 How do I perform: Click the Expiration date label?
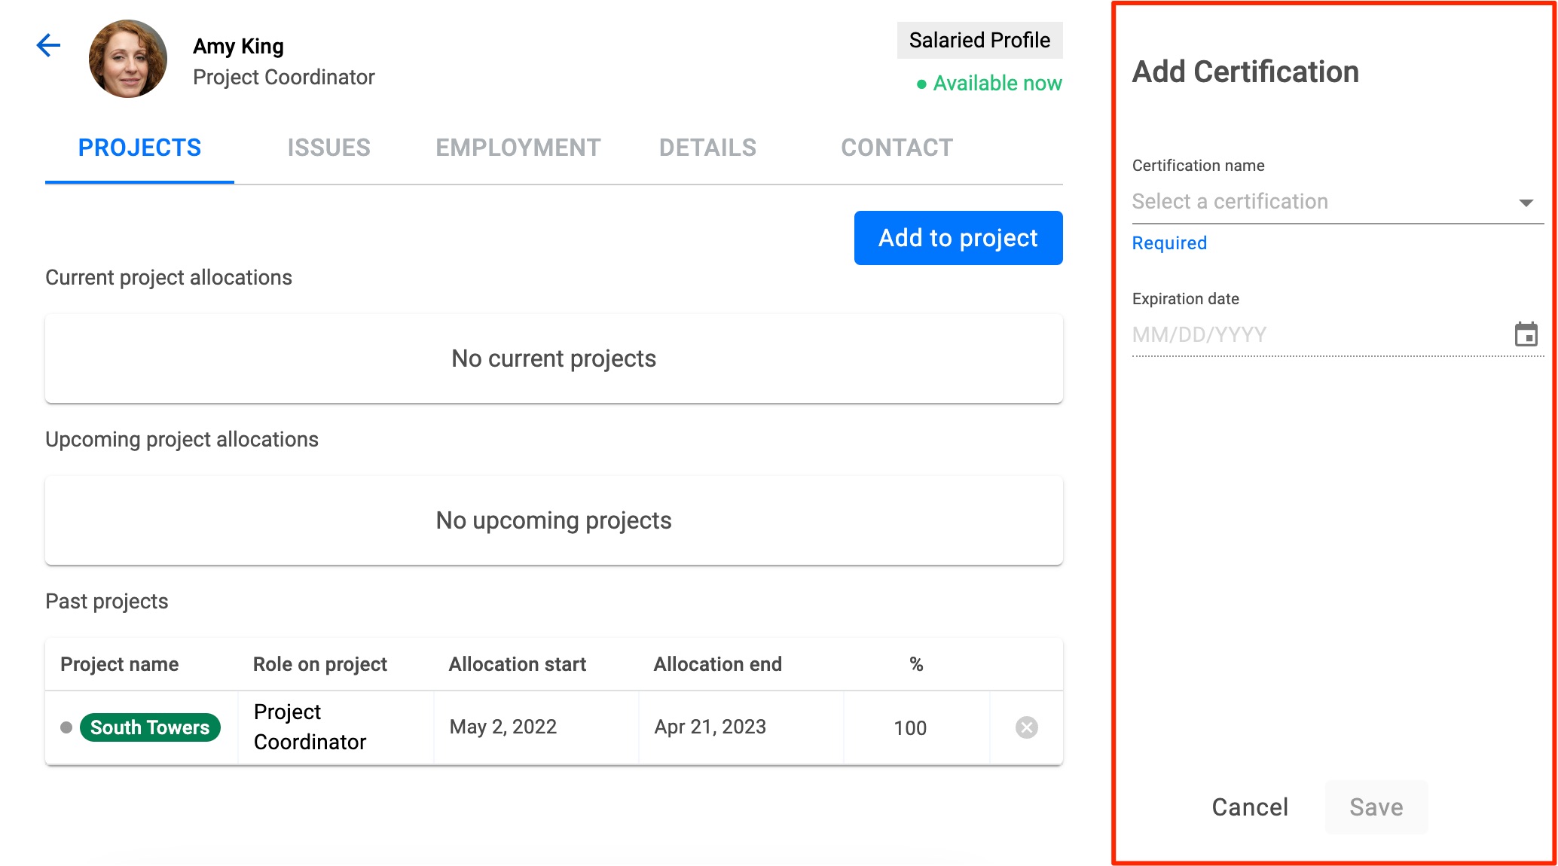1185,299
